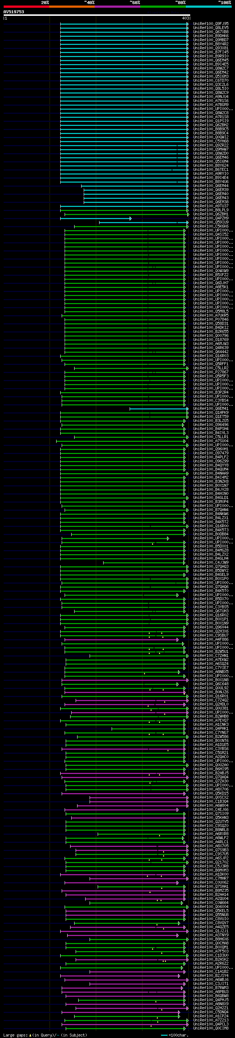Select the UniRef100_Q1ET59 label
This screenshot has height=1038, width=235.
click(x=211, y=417)
